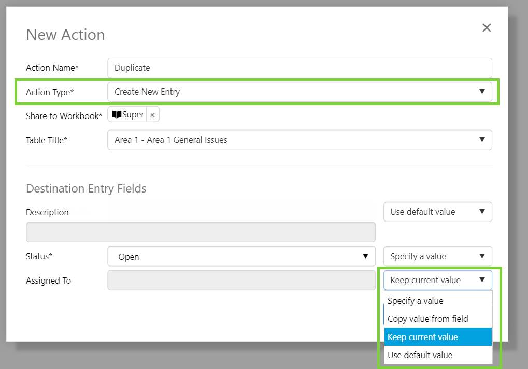Open Status's Specify a value dropdown

[x=437, y=256]
